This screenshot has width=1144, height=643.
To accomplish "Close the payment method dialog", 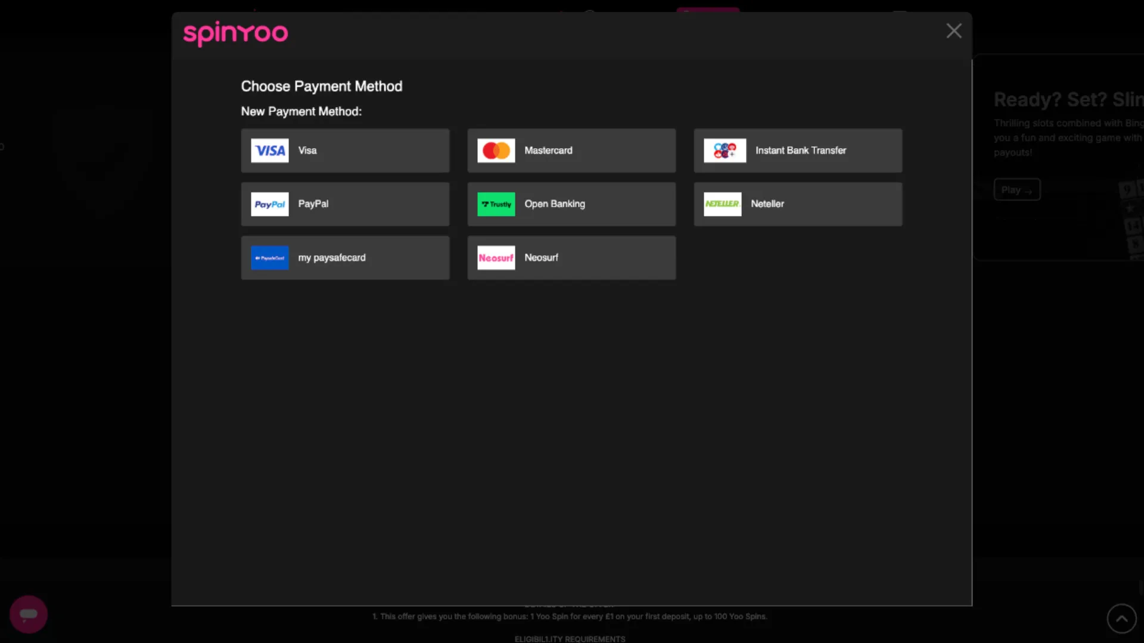I will click(954, 31).
